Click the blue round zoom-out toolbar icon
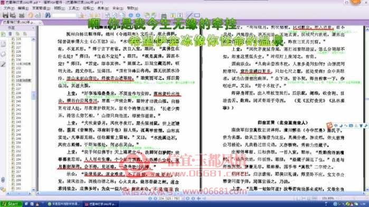This screenshot has height=207, width=369. [x=131, y=15]
